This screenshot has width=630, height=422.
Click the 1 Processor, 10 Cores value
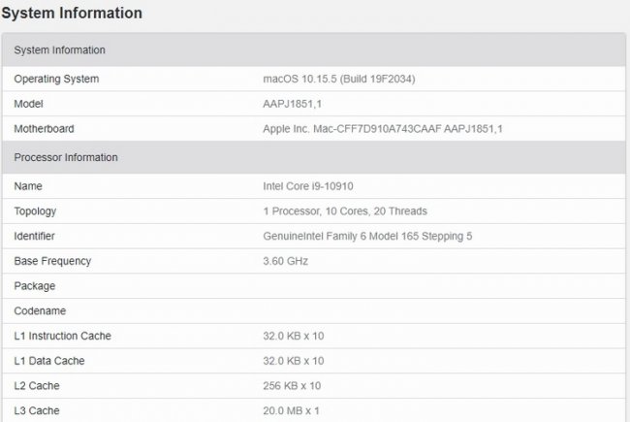pyautogui.click(x=345, y=211)
